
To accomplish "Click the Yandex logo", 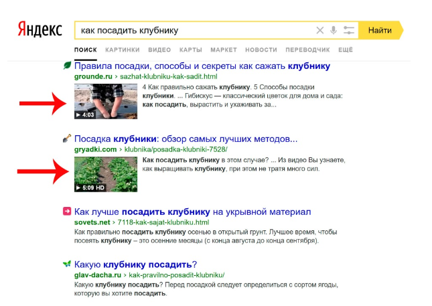I will click(x=40, y=30).
